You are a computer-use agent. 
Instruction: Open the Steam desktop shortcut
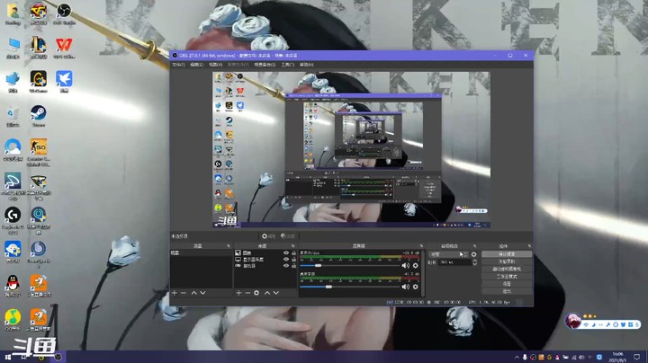tap(39, 116)
